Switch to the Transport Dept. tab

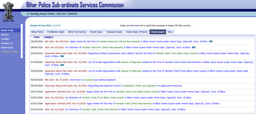pos(114,32)
